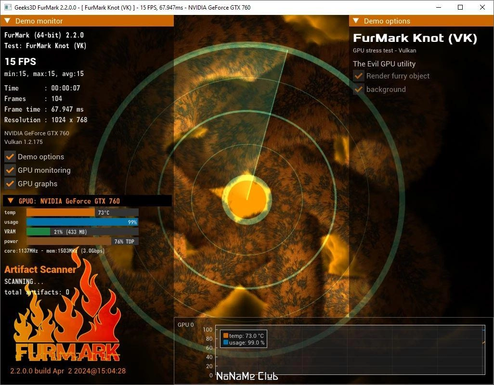
Task: Click the orange temp legend swatch
Action: tap(226, 335)
